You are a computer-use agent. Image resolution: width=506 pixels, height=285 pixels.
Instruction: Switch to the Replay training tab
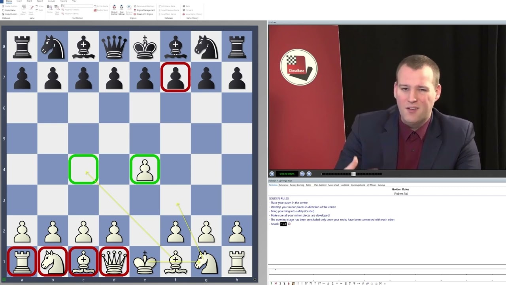[x=297, y=185]
